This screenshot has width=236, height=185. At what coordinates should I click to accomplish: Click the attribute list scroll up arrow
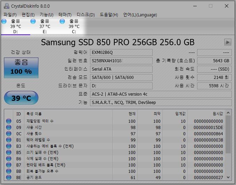(x=228, y=113)
